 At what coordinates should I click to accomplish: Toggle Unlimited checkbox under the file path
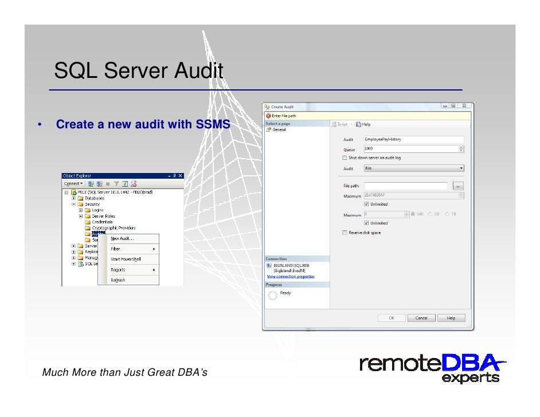pos(366,204)
